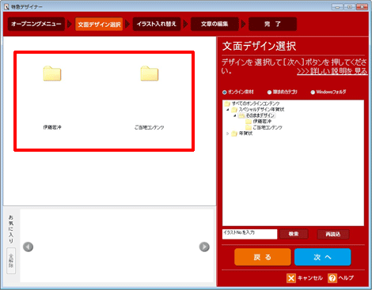Close the 特急デザイナー window
372x290 pixels.
(362, 6)
